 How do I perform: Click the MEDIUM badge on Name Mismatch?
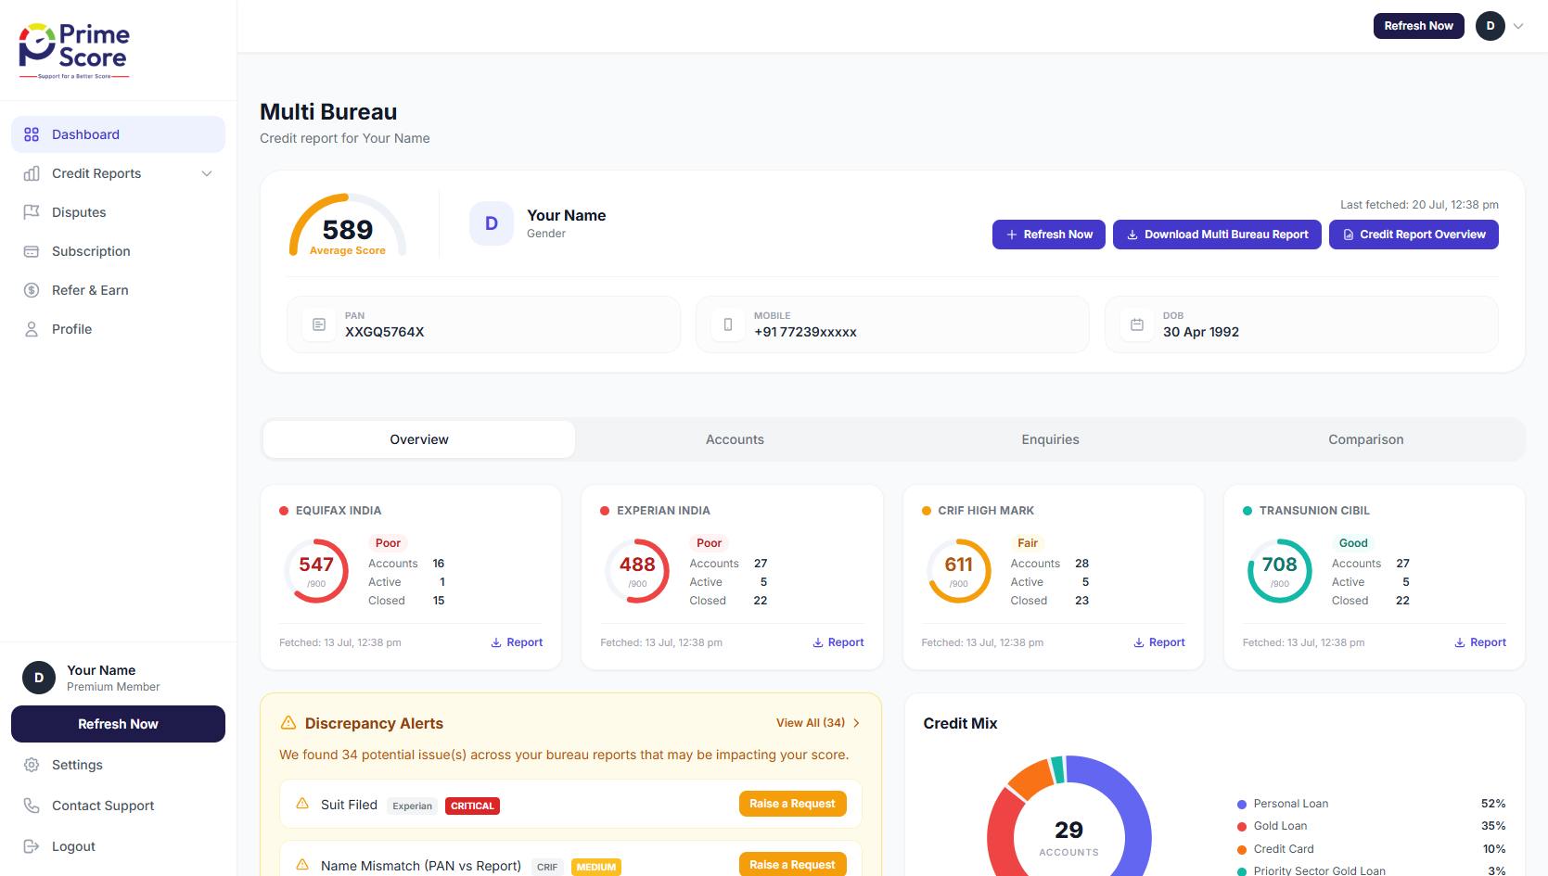(x=595, y=868)
